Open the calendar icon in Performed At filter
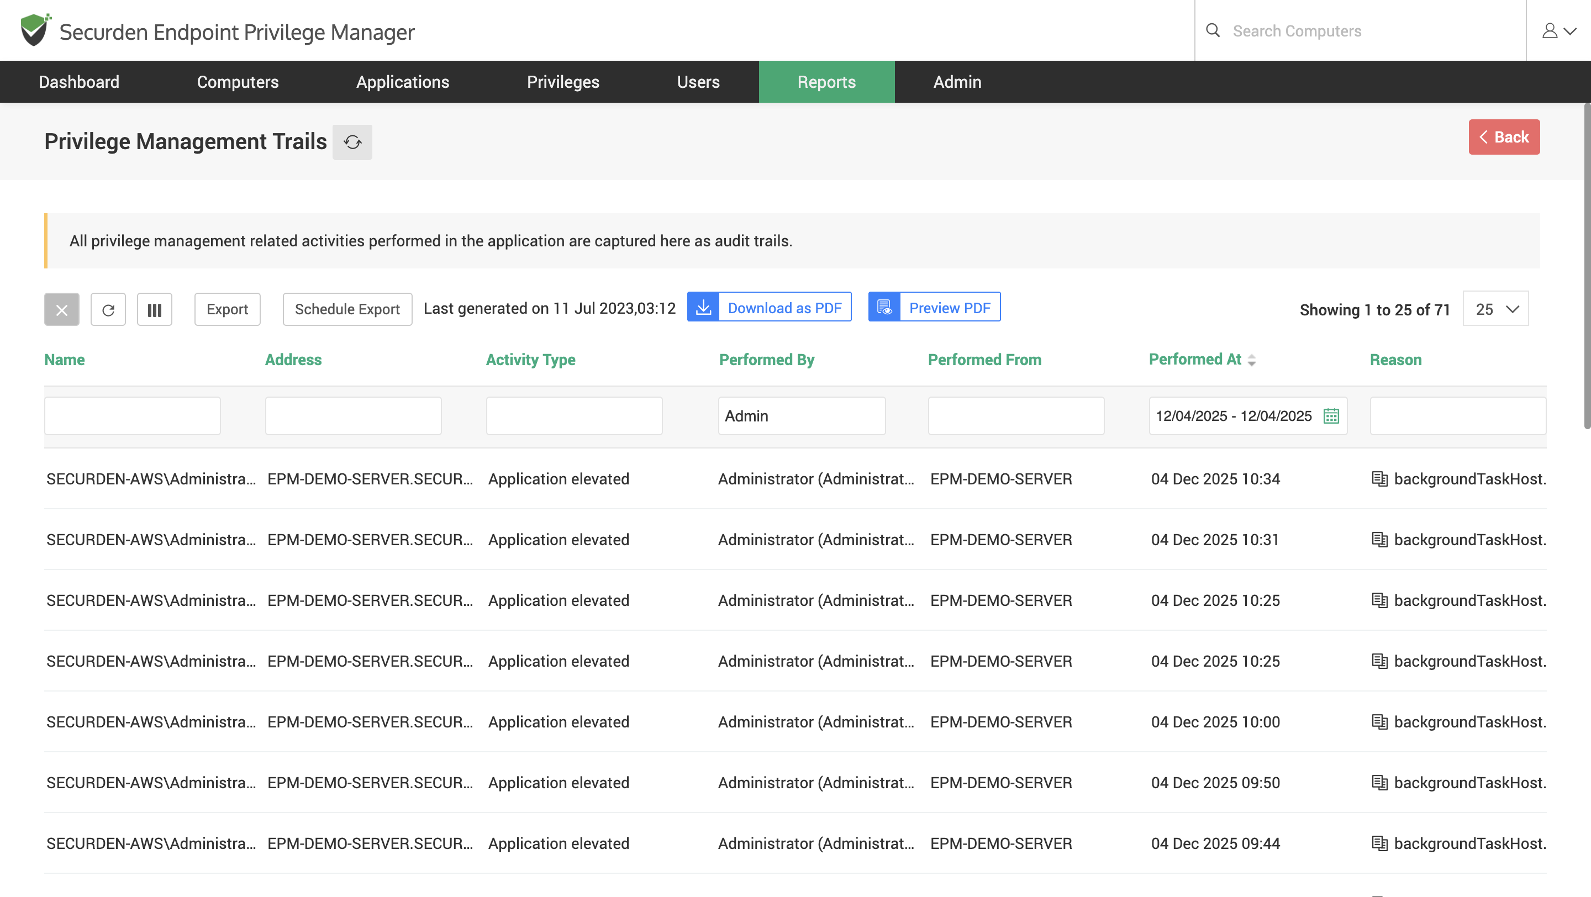This screenshot has height=897, width=1591. click(x=1331, y=416)
